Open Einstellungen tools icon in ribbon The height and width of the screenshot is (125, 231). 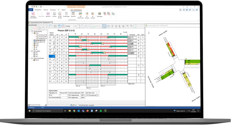[66, 15]
